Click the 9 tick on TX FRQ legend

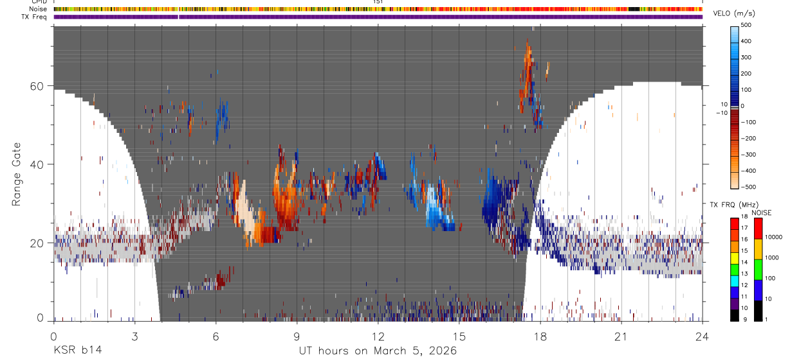(x=745, y=319)
